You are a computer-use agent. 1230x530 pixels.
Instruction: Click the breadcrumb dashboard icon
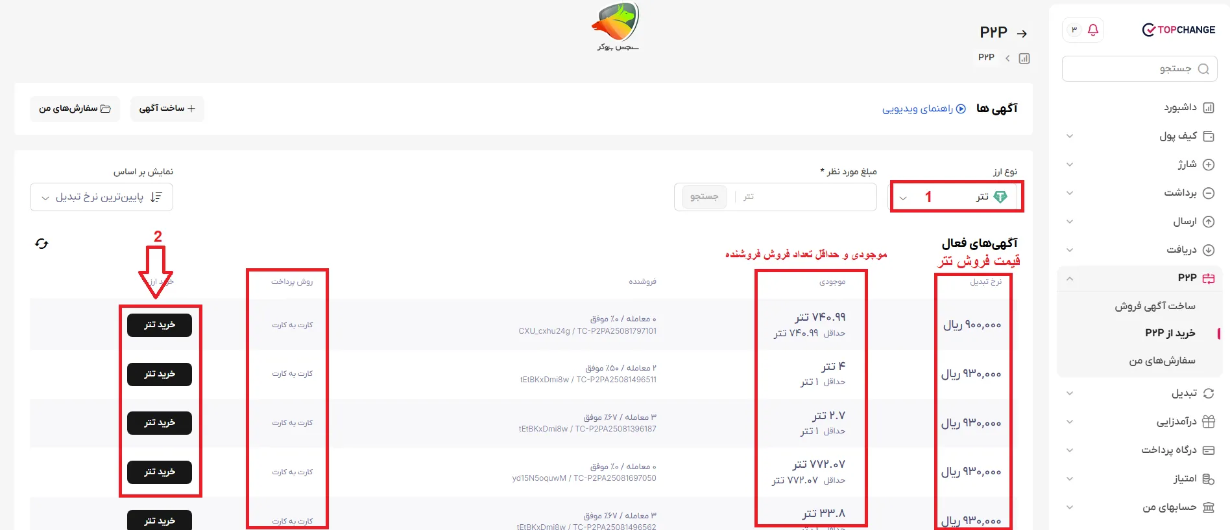click(x=1024, y=58)
